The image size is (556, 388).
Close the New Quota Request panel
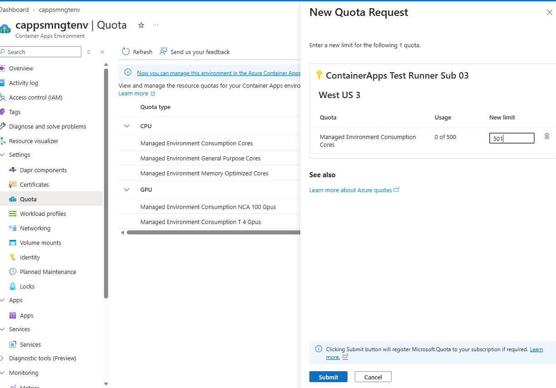(550, 12)
